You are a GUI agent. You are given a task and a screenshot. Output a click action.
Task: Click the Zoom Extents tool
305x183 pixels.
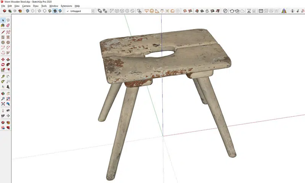(3, 104)
